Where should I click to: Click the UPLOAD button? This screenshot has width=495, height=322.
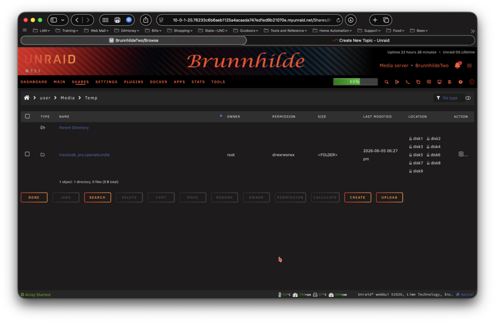coord(389,197)
